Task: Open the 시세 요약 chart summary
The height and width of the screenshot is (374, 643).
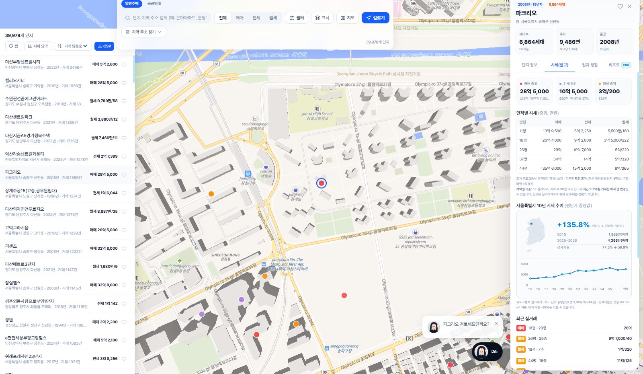Action: pos(38,46)
